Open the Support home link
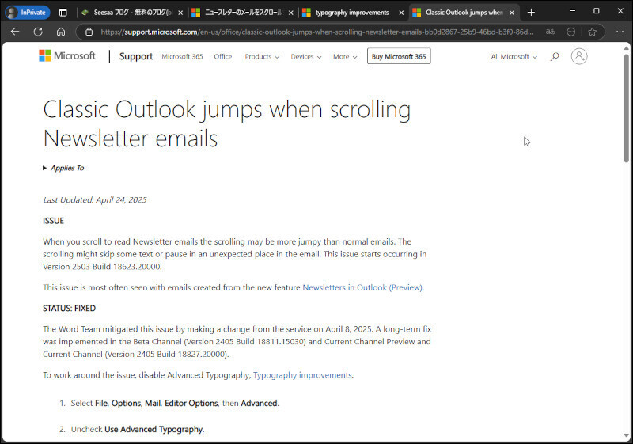The width and height of the screenshot is (633, 444). point(136,56)
